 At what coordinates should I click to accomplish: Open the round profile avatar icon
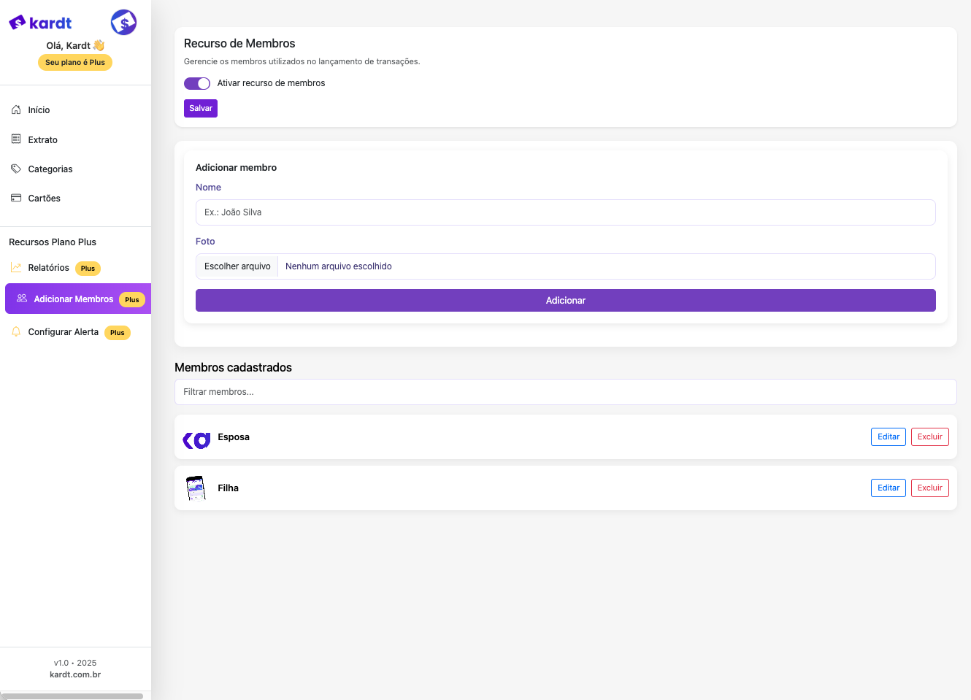coord(123,23)
